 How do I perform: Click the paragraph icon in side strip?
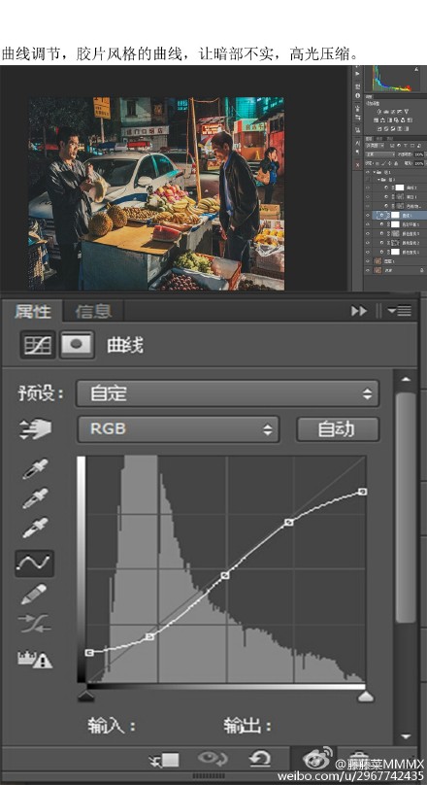pyautogui.click(x=357, y=152)
